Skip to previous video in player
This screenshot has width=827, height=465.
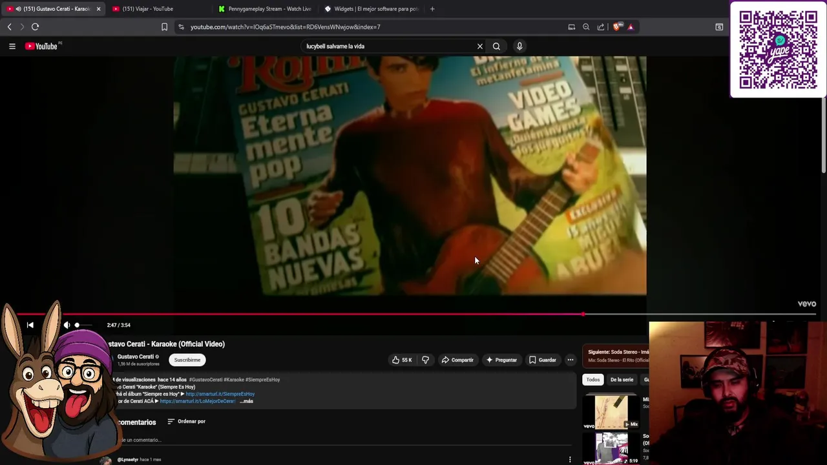point(30,325)
